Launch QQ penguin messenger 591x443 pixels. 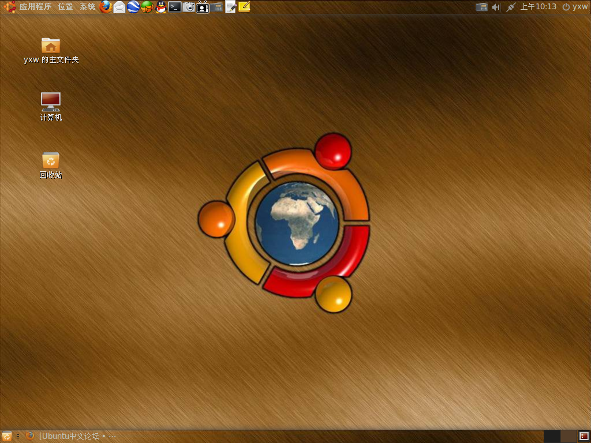[x=161, y=7]
